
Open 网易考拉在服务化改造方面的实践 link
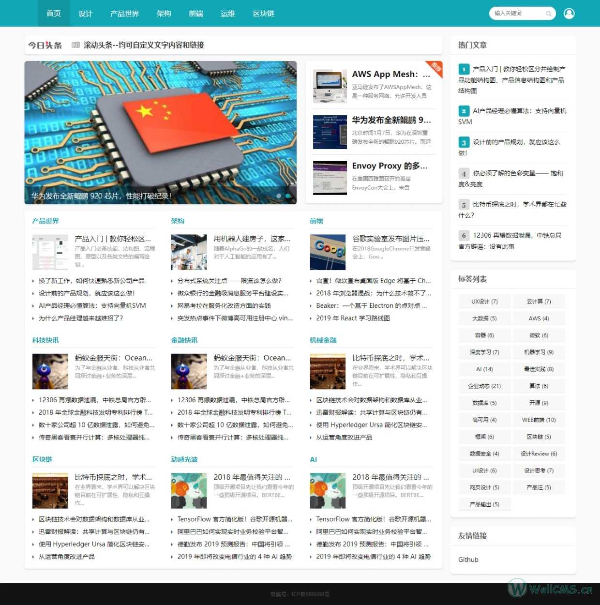tap(224, 306)
